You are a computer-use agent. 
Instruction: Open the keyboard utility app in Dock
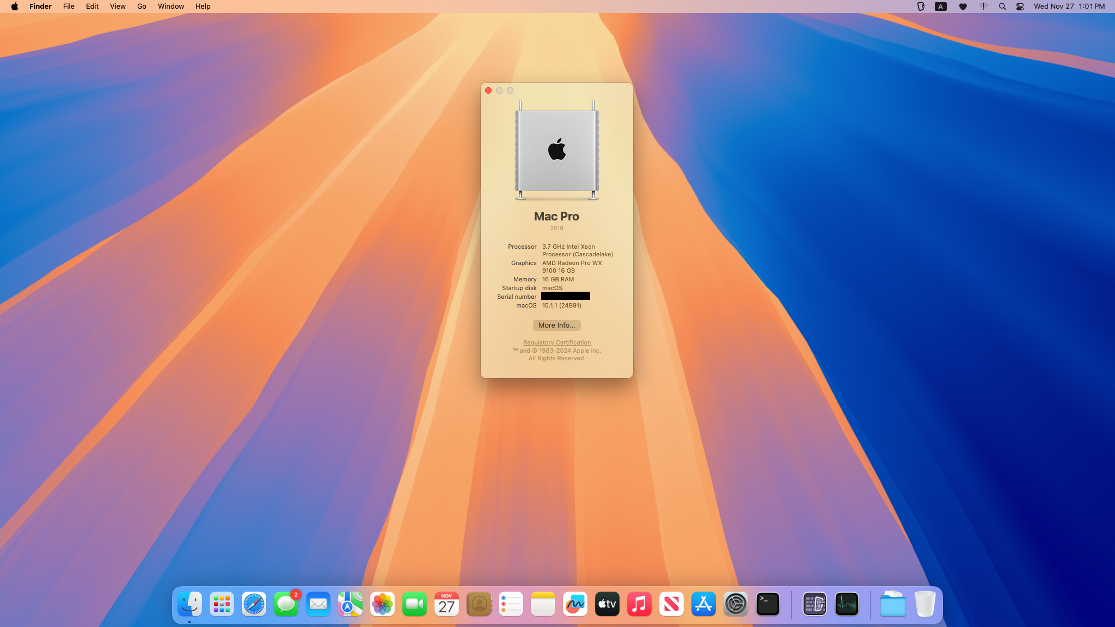point(814,604)
